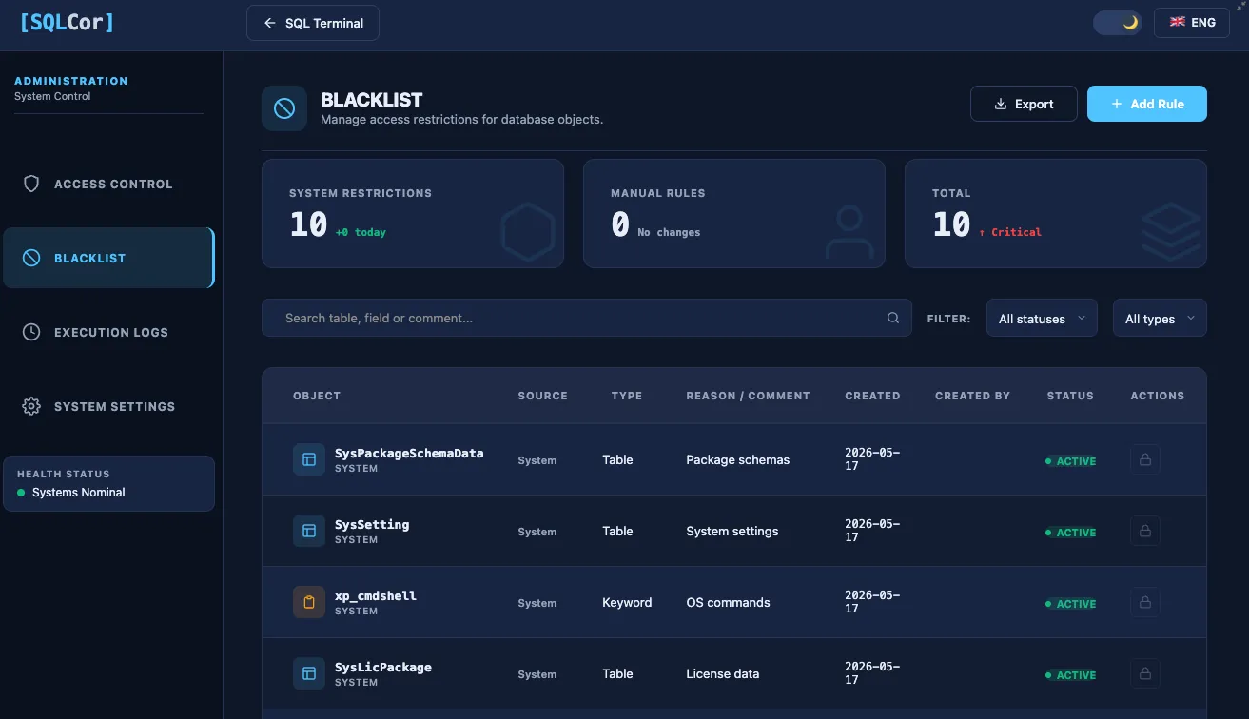Click the OS commands comment cell
1249x719 pixels.
728,602
